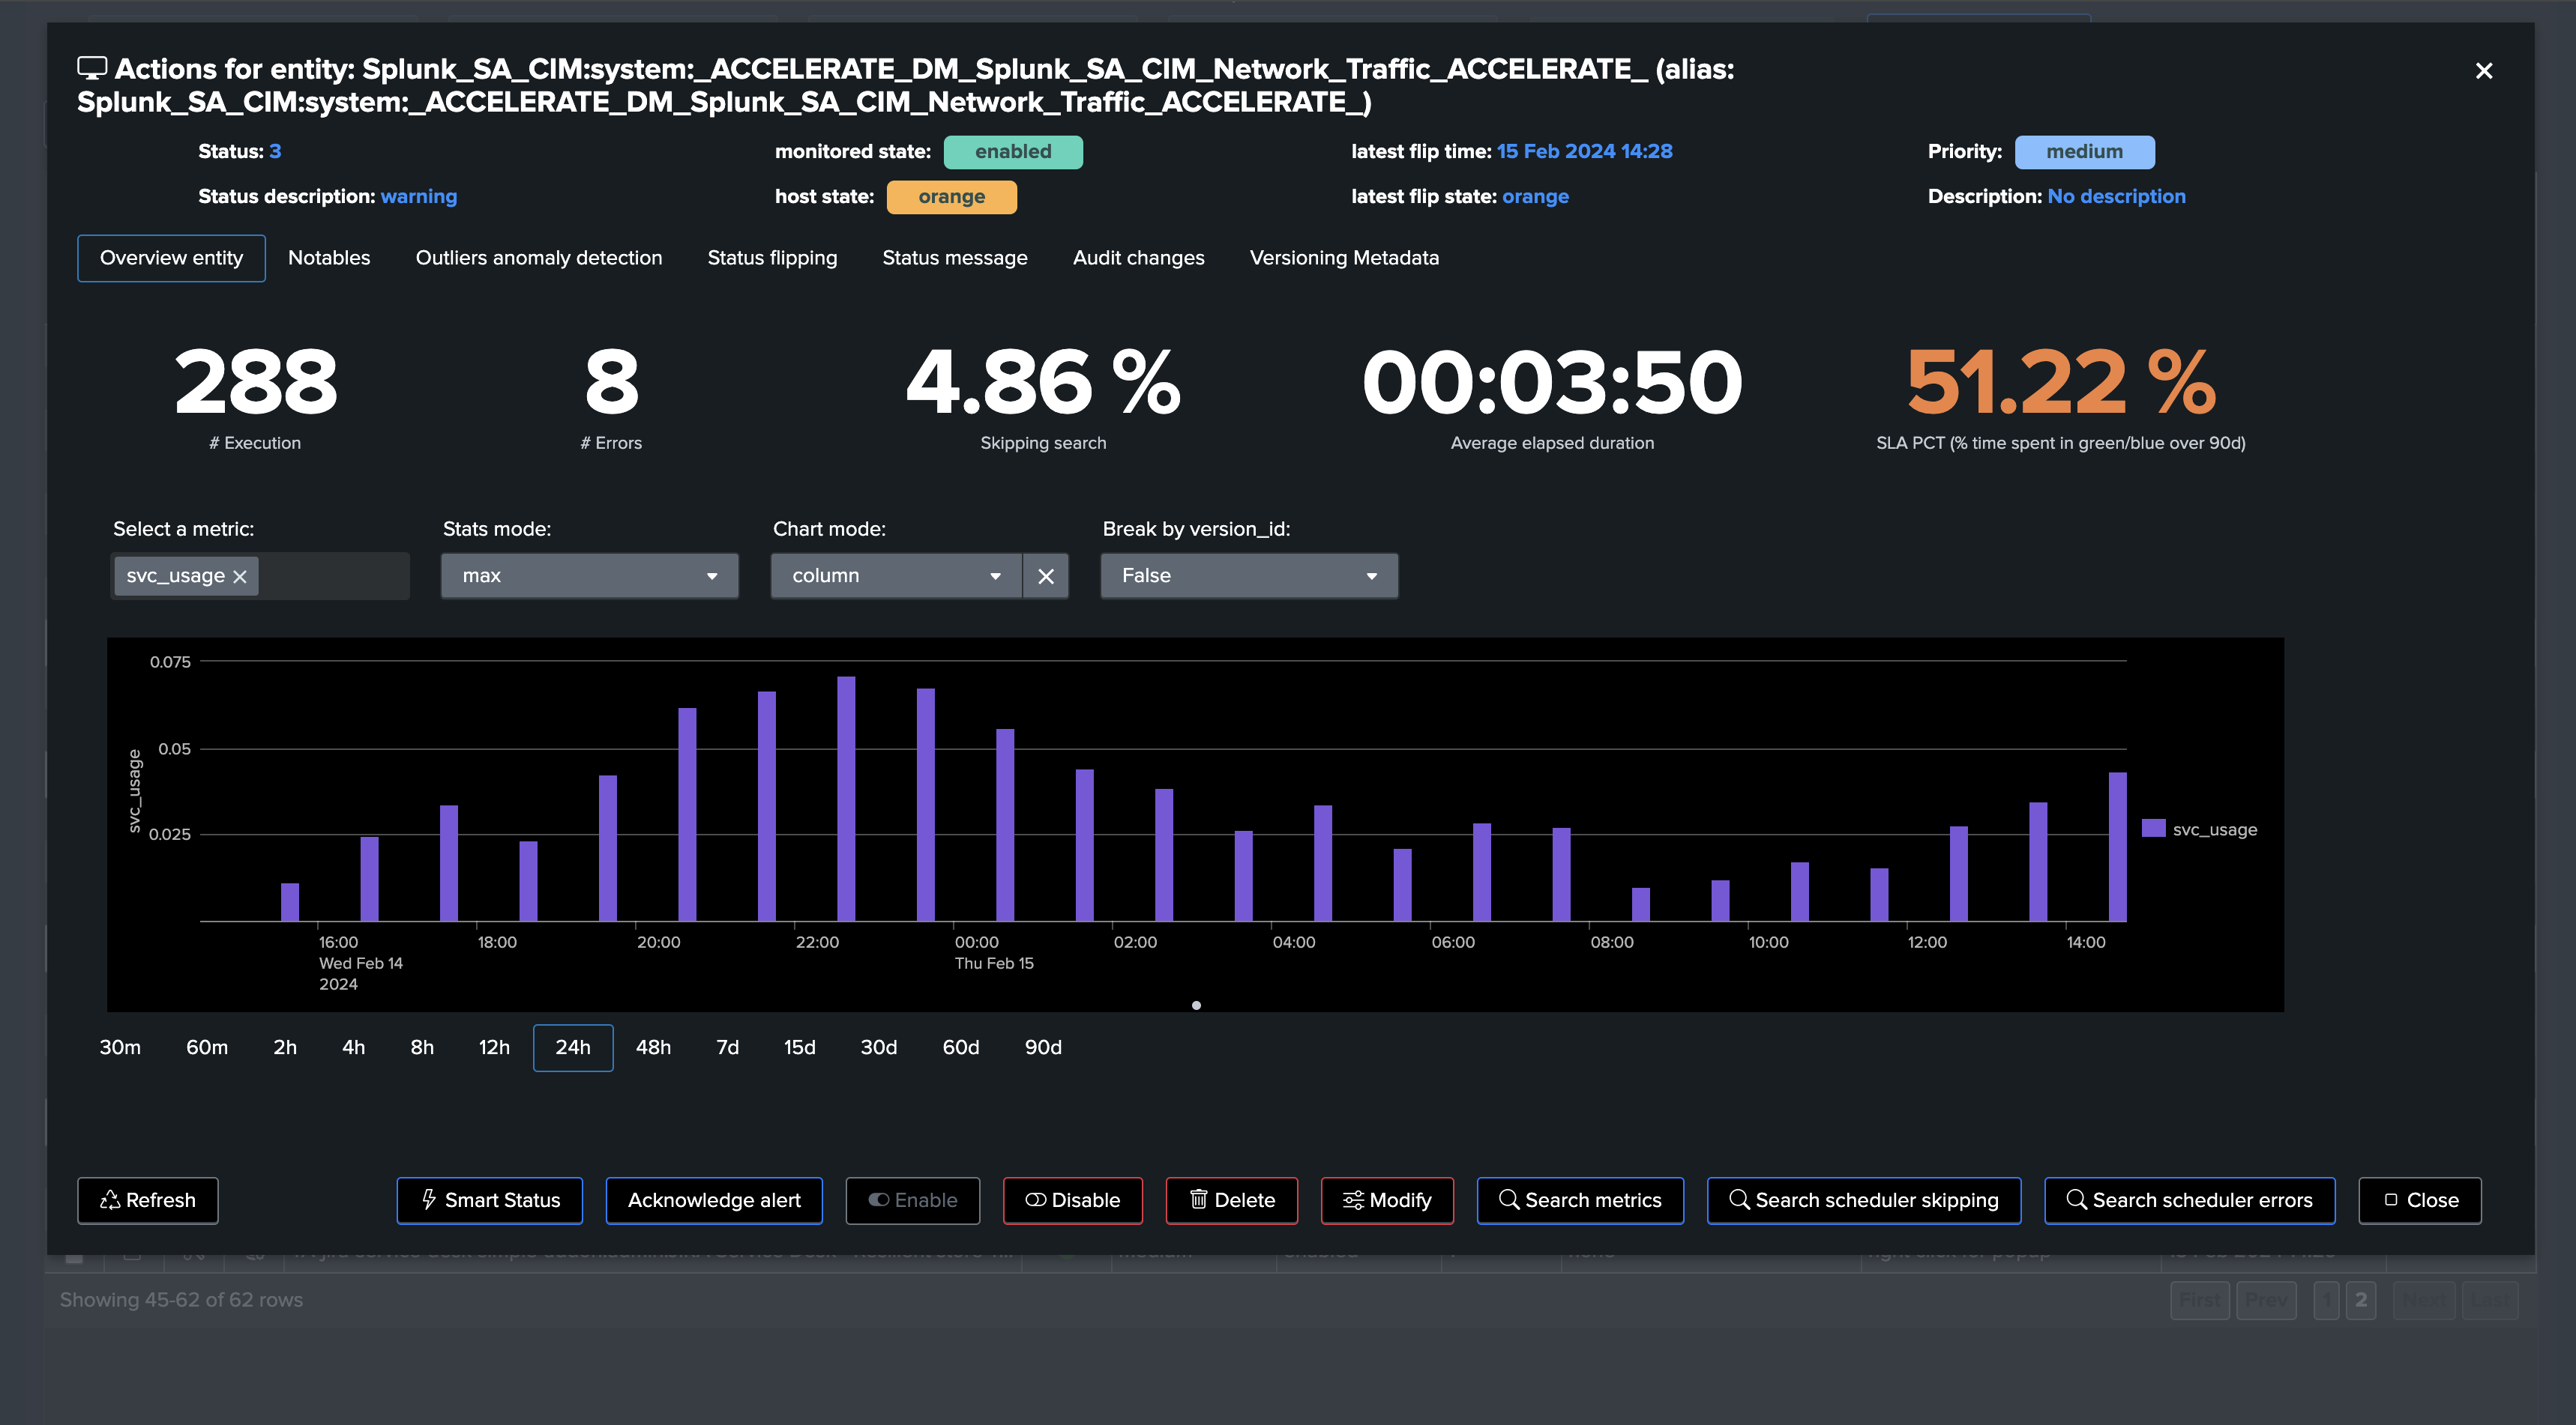Open the Versioning Metadata tab
The width and height of the screenshot is (2576, 1425).
[x=1344, y=258]
